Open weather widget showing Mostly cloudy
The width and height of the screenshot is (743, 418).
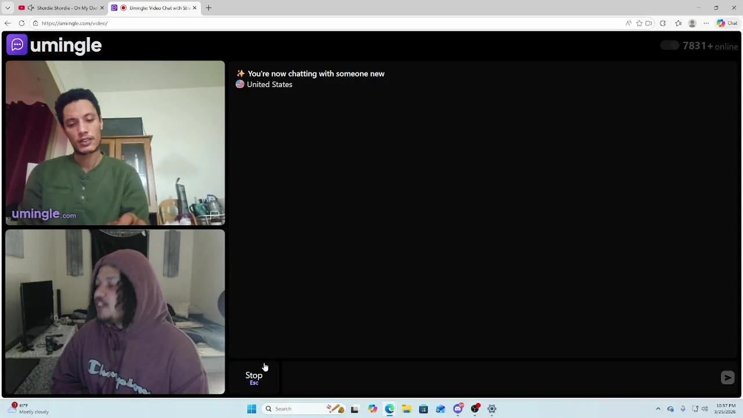(29, 409)
